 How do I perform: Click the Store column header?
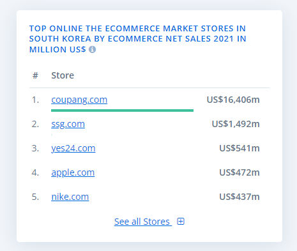click(x=63, y=75)
